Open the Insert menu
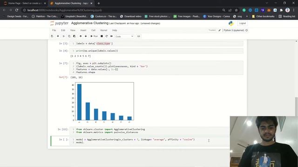Viewport: 298px width, 167px height. 83,30
